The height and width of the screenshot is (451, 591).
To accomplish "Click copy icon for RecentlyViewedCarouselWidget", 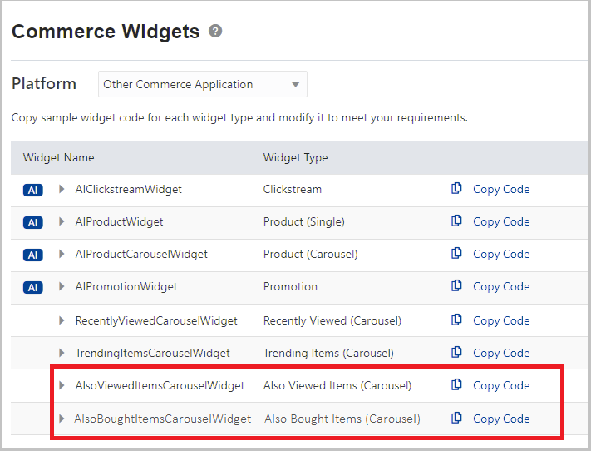I will point(456,320).
